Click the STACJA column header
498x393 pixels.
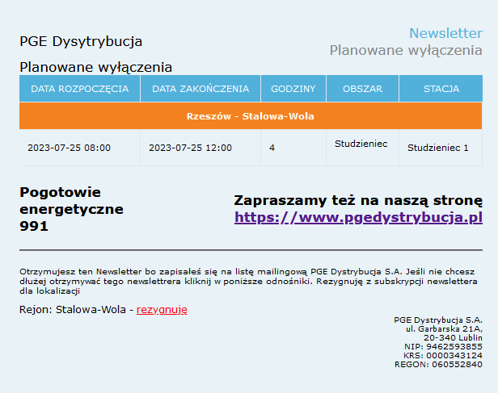(441, 89)
